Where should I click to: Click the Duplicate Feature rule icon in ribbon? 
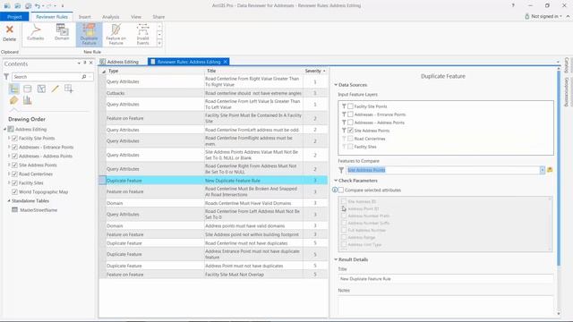point(89,34)
